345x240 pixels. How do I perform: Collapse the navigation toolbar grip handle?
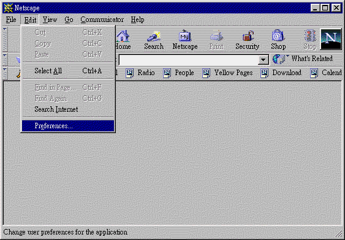[5, 40]
